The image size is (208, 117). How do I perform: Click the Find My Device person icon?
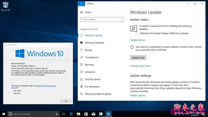click(x=81, y=79)
